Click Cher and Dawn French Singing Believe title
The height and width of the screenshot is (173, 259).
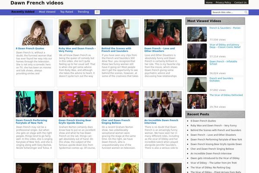tap(116, 122)
